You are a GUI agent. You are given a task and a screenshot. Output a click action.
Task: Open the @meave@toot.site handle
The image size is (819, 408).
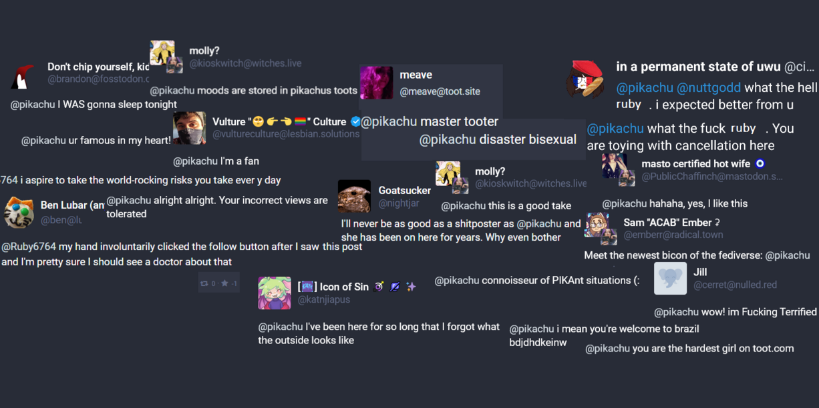point(440,91)
